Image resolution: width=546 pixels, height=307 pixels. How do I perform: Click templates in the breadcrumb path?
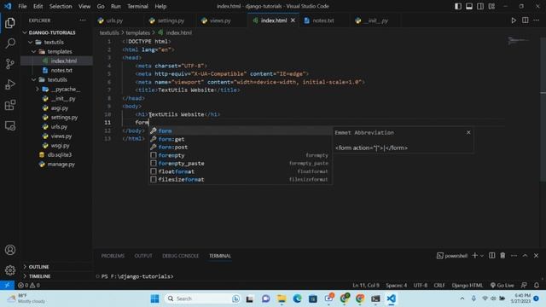click(x=137, y=32)
